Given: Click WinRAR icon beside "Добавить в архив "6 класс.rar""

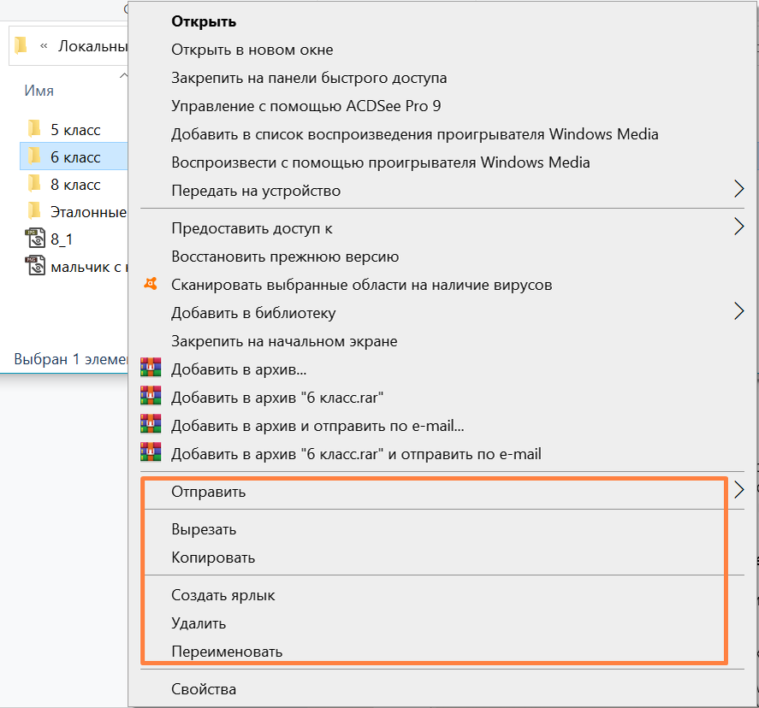Looking at the screenshot, I should click(151, 397).
